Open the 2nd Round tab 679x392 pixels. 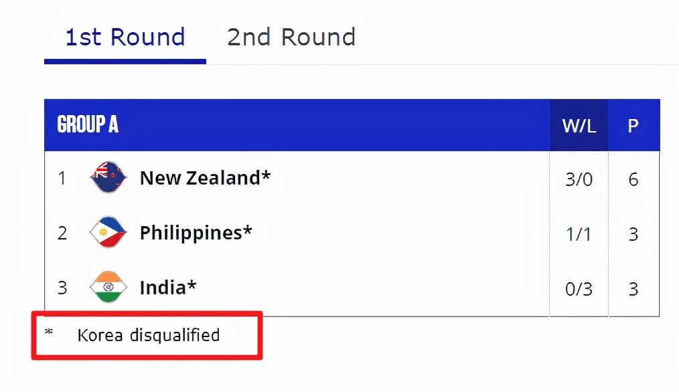point(291,37)
